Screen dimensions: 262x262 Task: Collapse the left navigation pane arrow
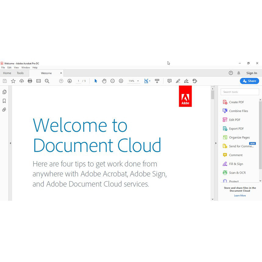click(10, 143)
